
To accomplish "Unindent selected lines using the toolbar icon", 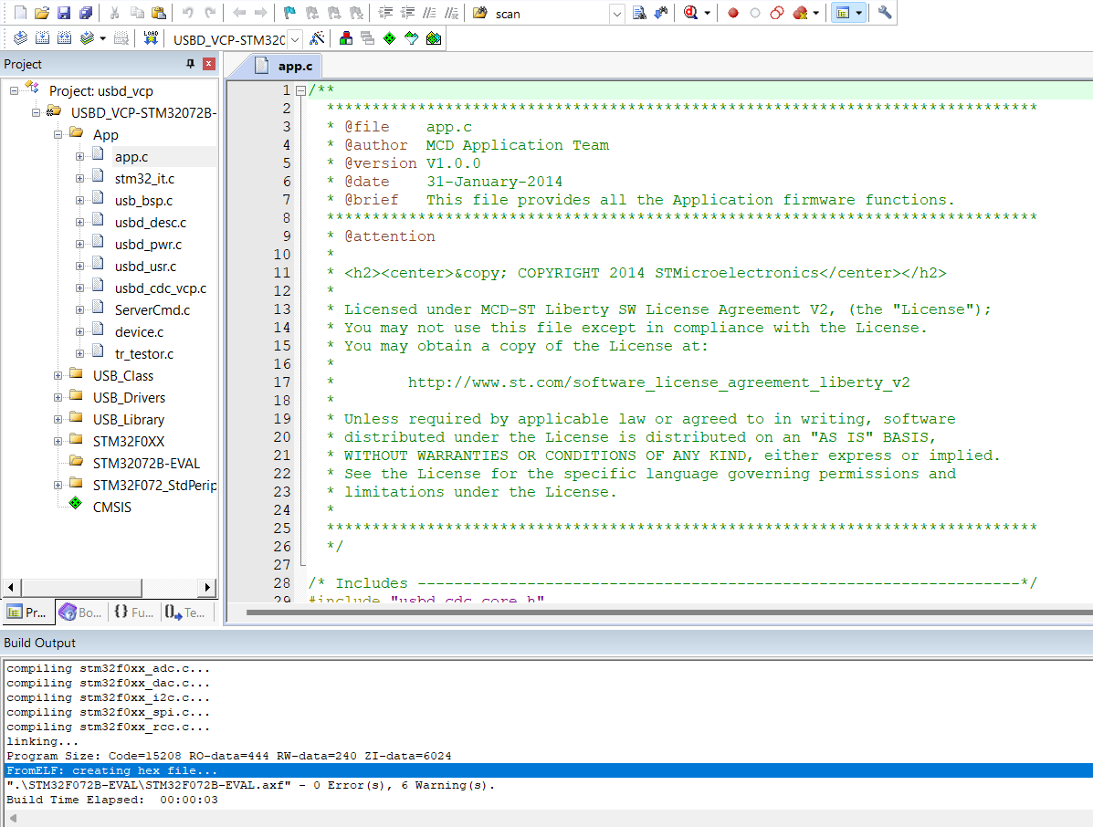I will pos(408,14).
